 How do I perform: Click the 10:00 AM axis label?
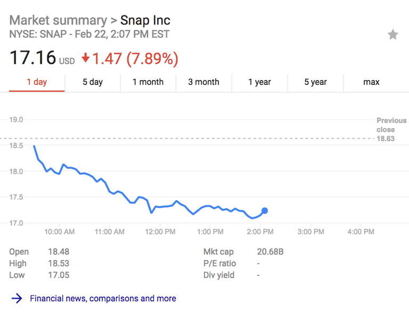pos(60,232)
